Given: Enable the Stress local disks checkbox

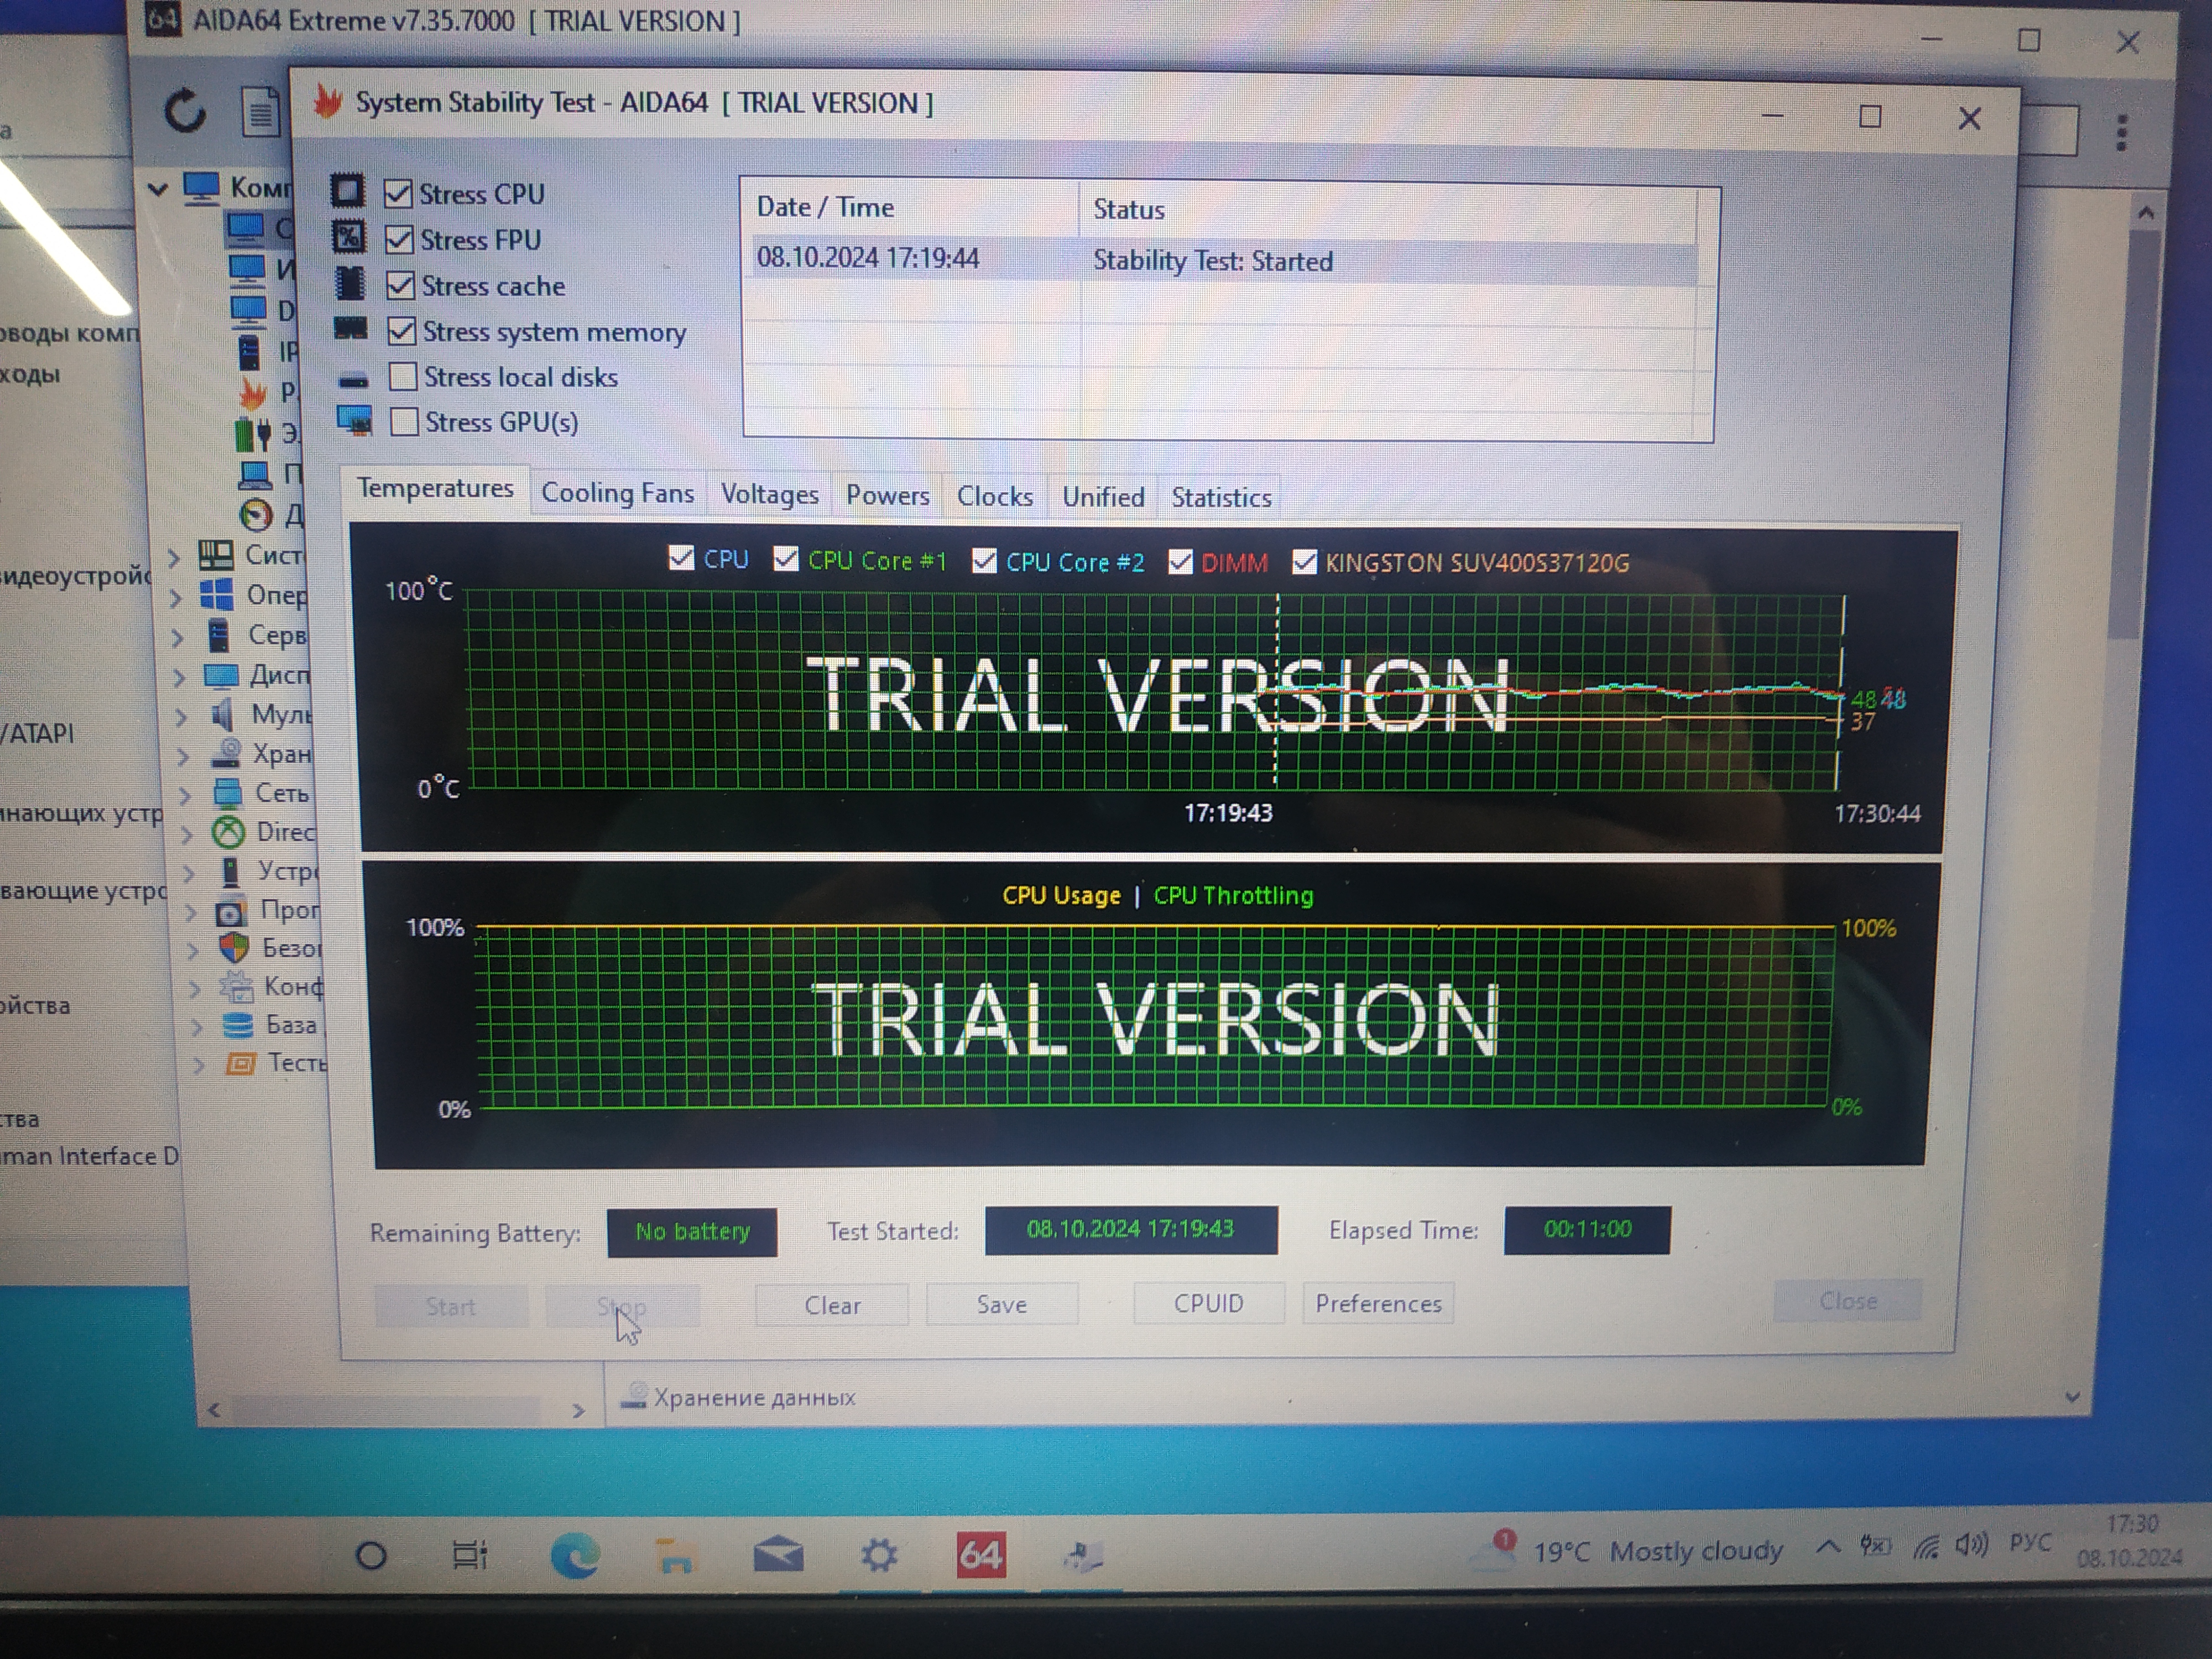Looking at the screenshot, I should click(403, 377).
